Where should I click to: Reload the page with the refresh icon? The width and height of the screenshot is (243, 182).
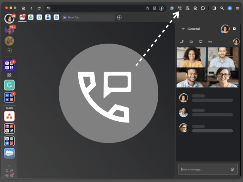point(39,8)
